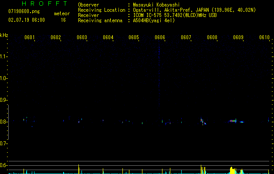Click the 0.7 kHz axis label
Viewport: 274px width, 174px height.
3,144
